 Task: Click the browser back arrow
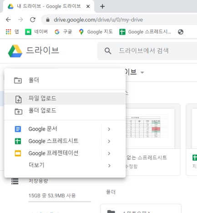(8, 20)
